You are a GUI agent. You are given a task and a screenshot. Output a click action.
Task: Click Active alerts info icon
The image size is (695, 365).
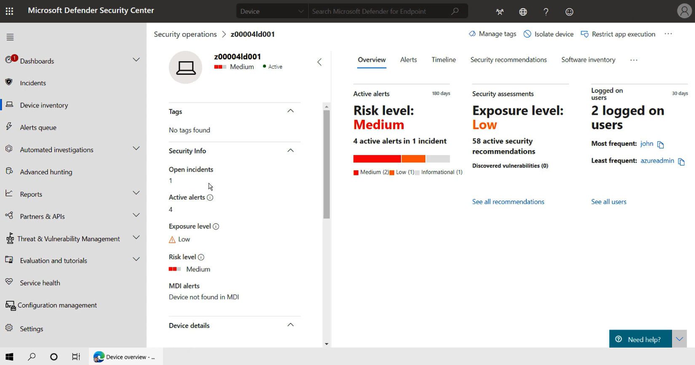(x=210, y=197)
